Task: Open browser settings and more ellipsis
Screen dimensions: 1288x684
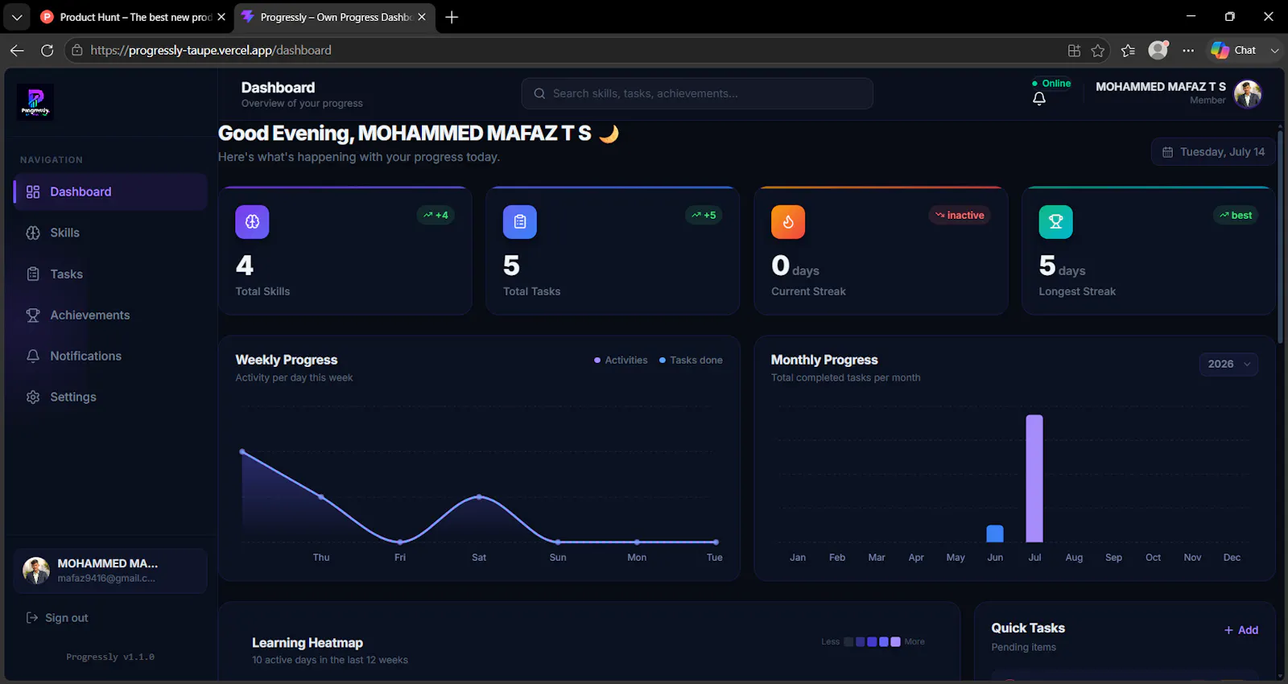Action: [1188, 51]
